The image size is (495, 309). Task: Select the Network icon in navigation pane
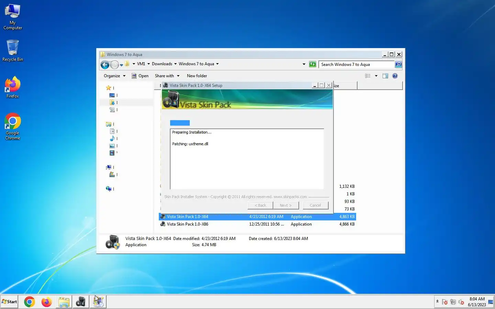[x=109, y=189]
